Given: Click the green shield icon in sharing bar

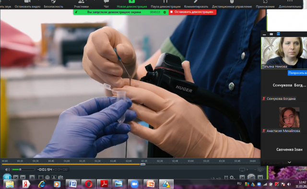Looking at the screenshot, I should point(165,12).
